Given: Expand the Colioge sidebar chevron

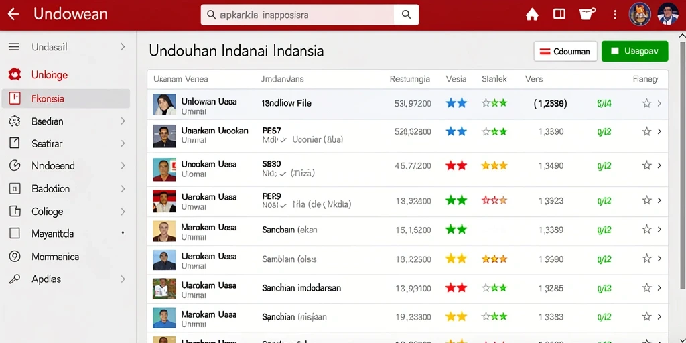Looking at the screenshot, I should [123, 211].
